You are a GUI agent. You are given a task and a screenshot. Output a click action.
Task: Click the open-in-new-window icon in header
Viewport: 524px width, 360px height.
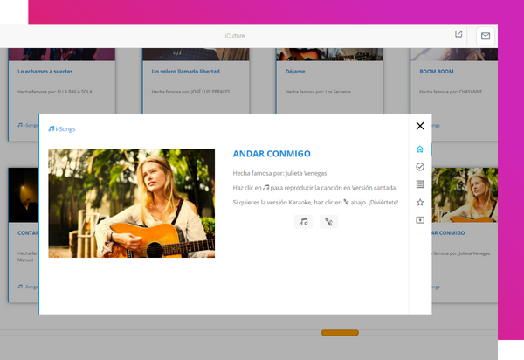pos(458,34)
